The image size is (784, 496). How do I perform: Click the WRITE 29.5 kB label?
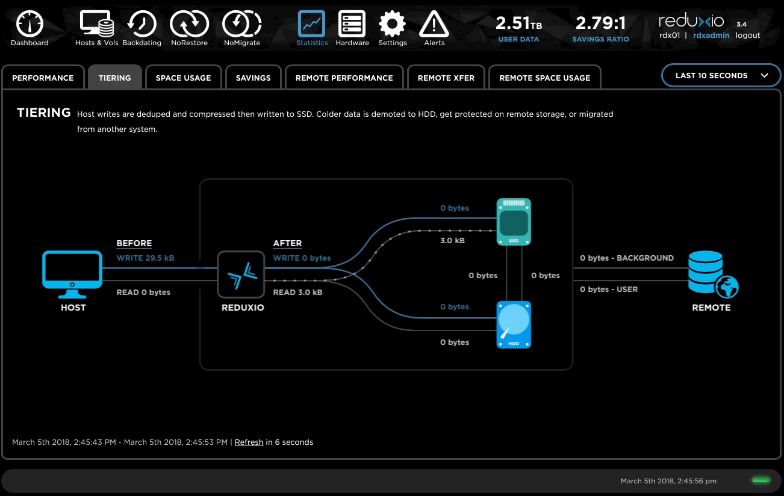point(145,258)
